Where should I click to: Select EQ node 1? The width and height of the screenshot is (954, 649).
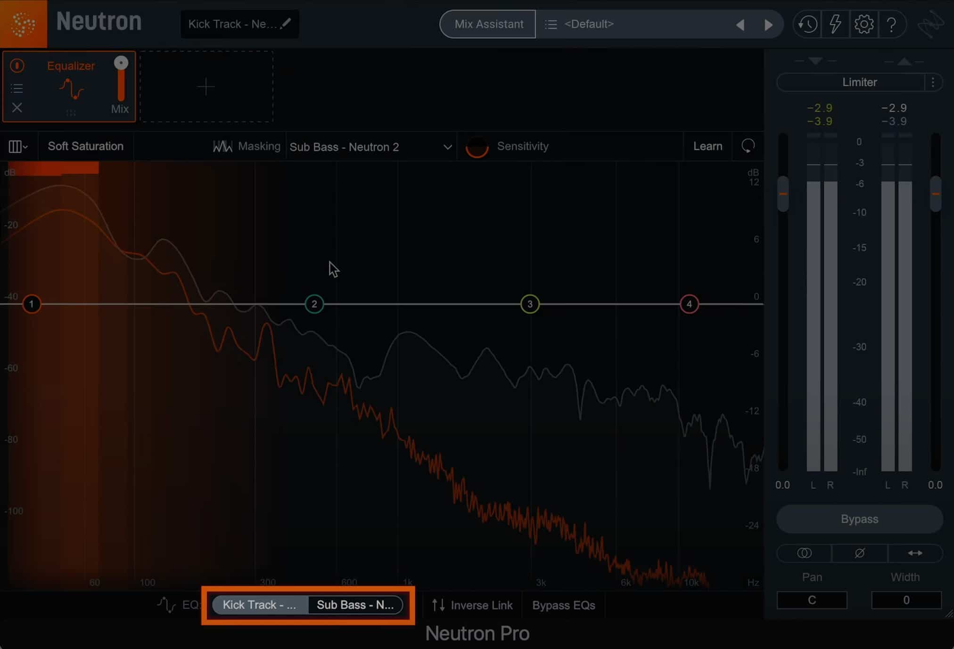click(x=32, y=304)
